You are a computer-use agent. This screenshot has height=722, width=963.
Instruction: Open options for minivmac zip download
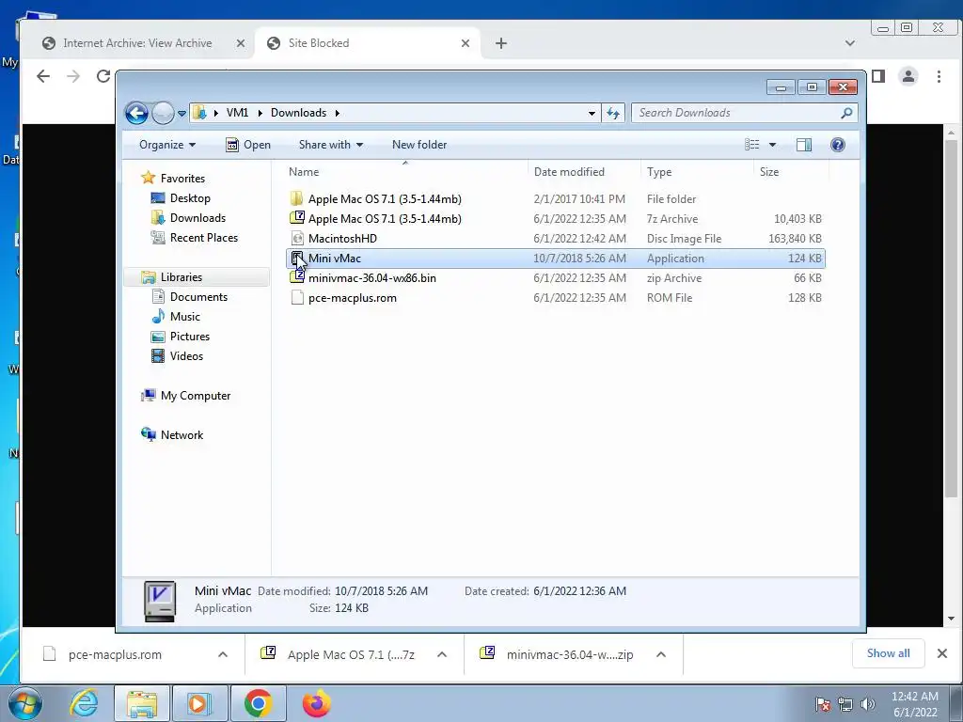661,655
